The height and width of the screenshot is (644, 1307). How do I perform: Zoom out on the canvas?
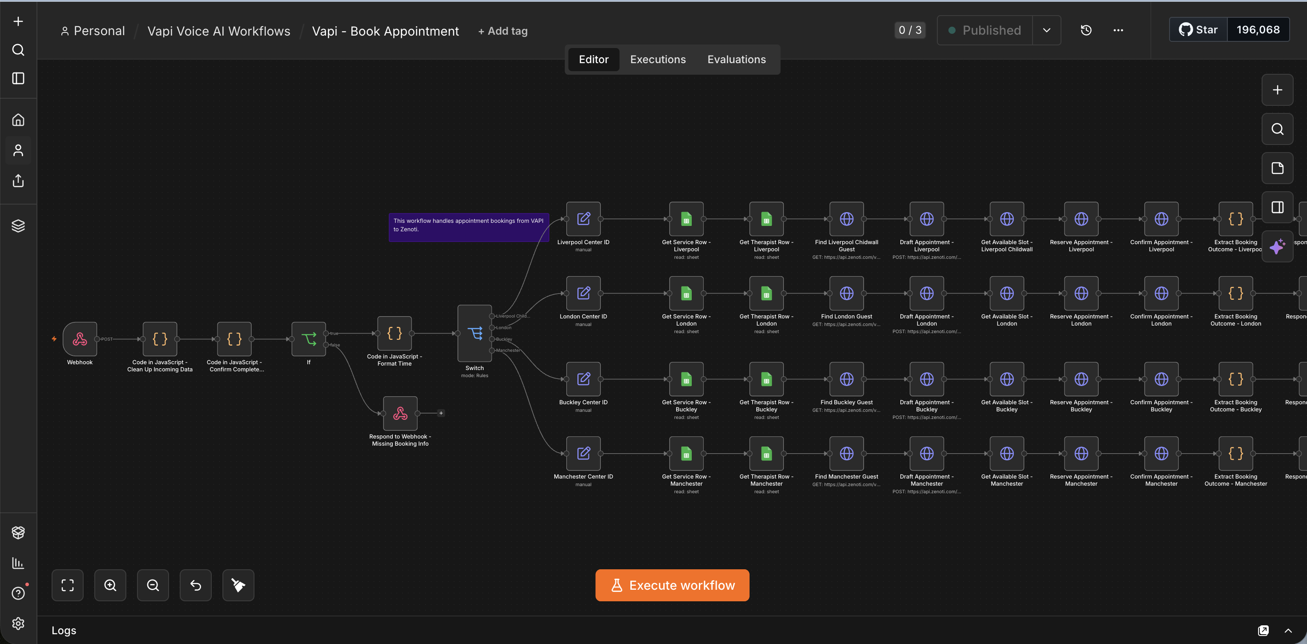pyautogui.click(x=153, y=585)
